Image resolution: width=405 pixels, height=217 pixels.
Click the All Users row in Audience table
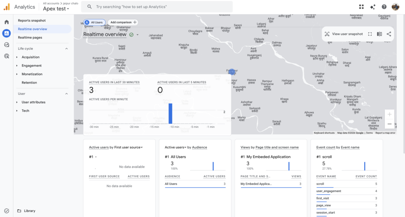tap(195, 184)
